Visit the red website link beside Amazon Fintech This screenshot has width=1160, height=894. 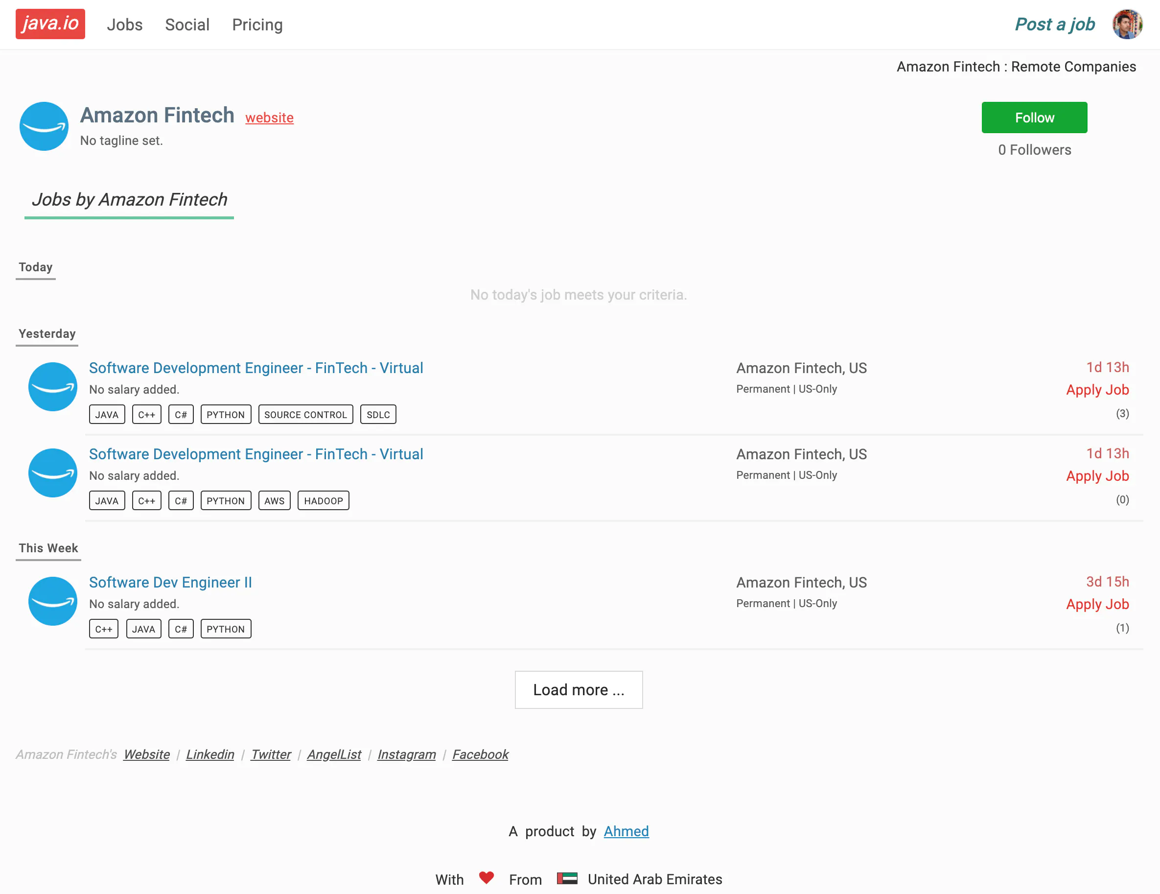(269, 118)
